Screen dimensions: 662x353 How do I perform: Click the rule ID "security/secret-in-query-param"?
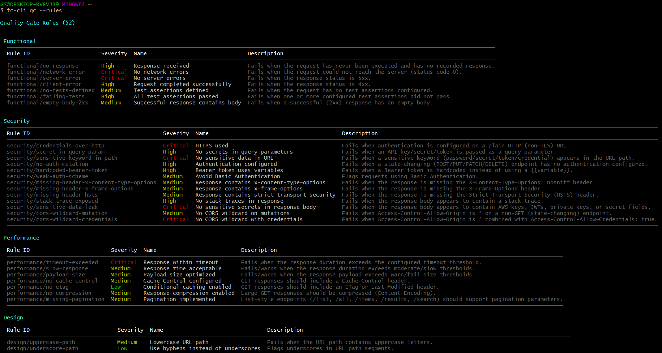pos(56,152)
